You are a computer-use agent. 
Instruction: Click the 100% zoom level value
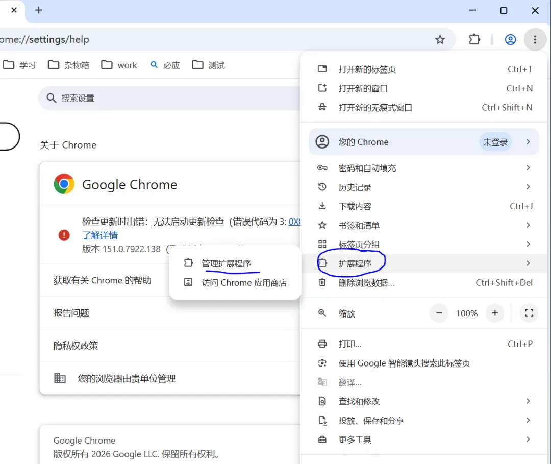click(x=467, y=313)
